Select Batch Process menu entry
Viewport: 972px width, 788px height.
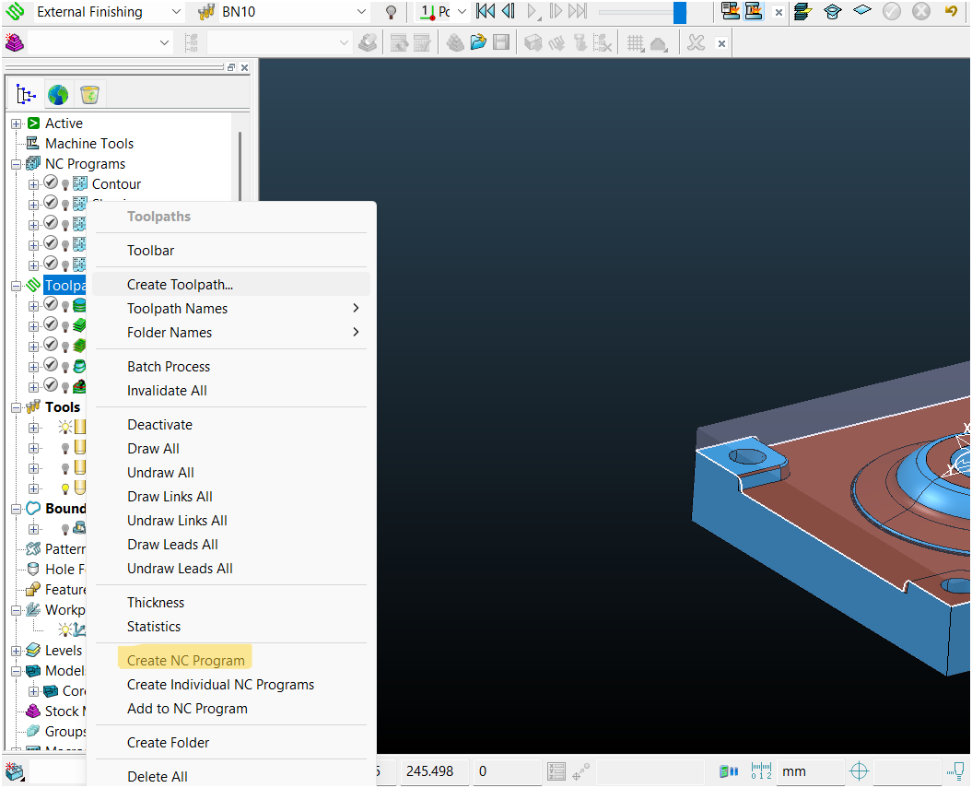(230, 367)
